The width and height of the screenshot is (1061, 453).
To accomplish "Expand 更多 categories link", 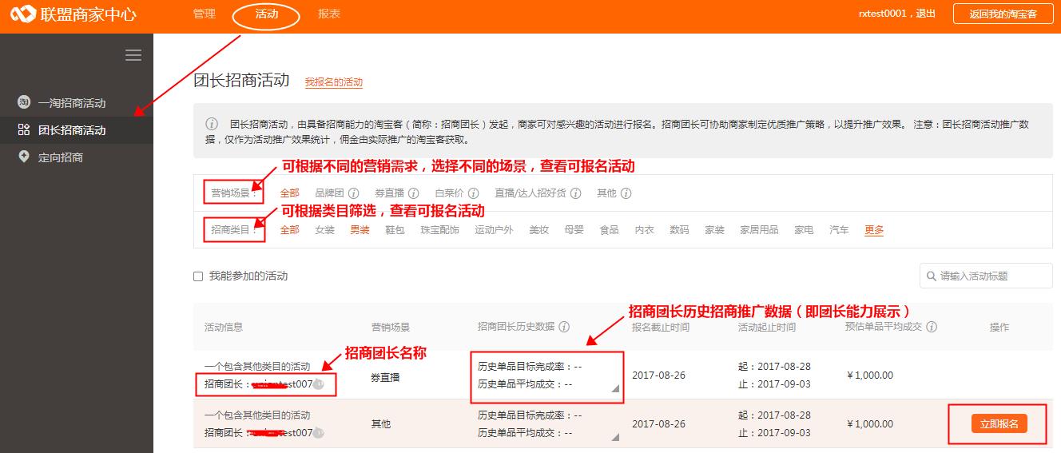I will coord(874,230).
